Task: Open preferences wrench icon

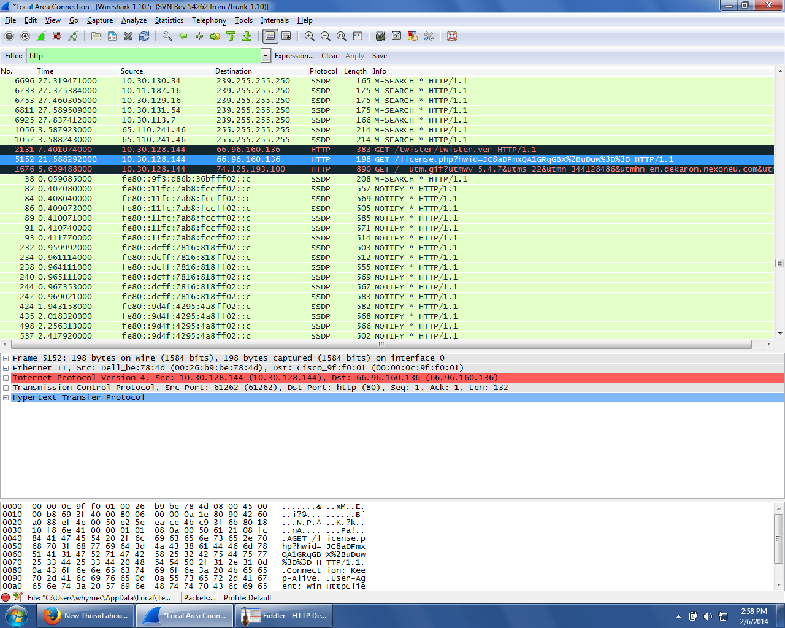Action: coord(429,36)
